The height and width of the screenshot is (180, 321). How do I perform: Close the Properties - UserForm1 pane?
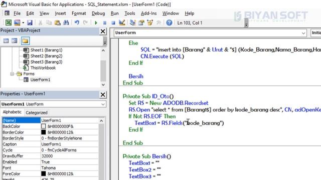point(103,94)
